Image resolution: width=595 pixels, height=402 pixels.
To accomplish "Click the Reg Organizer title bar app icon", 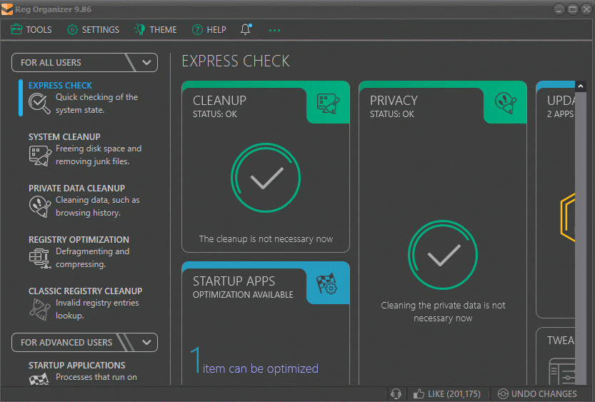I will (x=7, y=9).
